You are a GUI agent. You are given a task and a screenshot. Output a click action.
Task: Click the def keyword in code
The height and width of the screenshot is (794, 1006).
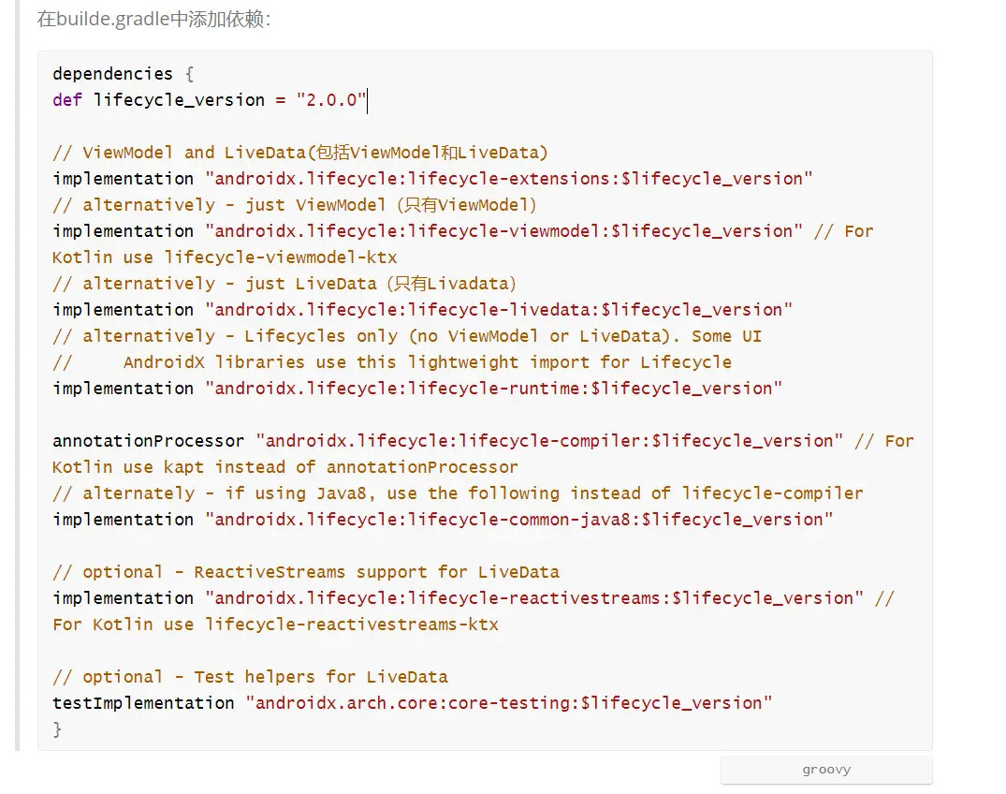[67, 100]
